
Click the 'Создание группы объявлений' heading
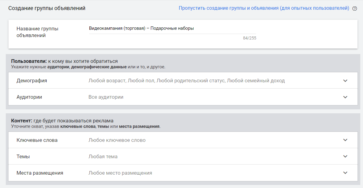(x=47, y=8)
